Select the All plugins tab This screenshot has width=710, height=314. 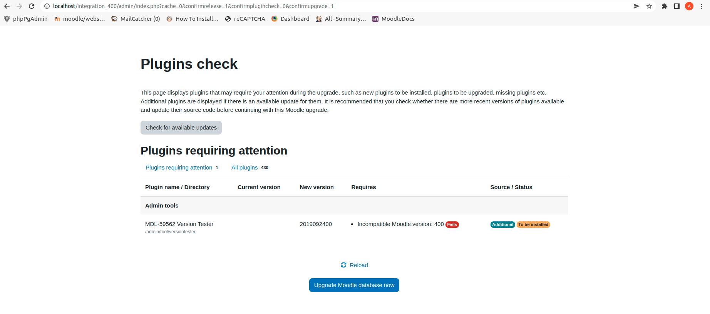pyautogui.click(x=250, y=168)
